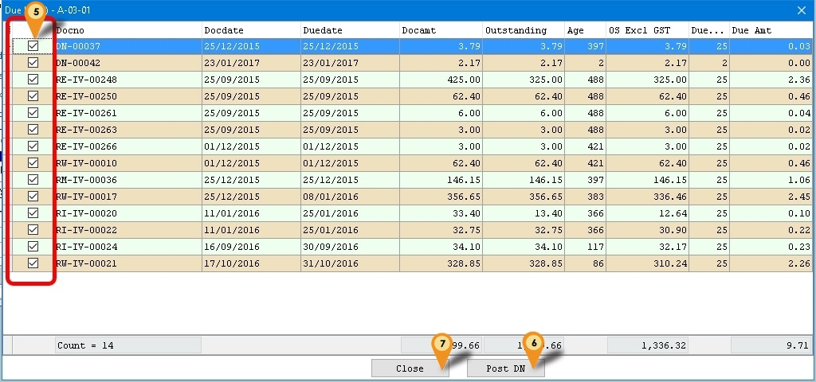This screenshot has width=816, height=382.
Task: Untick the RE-IV-00248 row checkbox
Action: [33, 80]
